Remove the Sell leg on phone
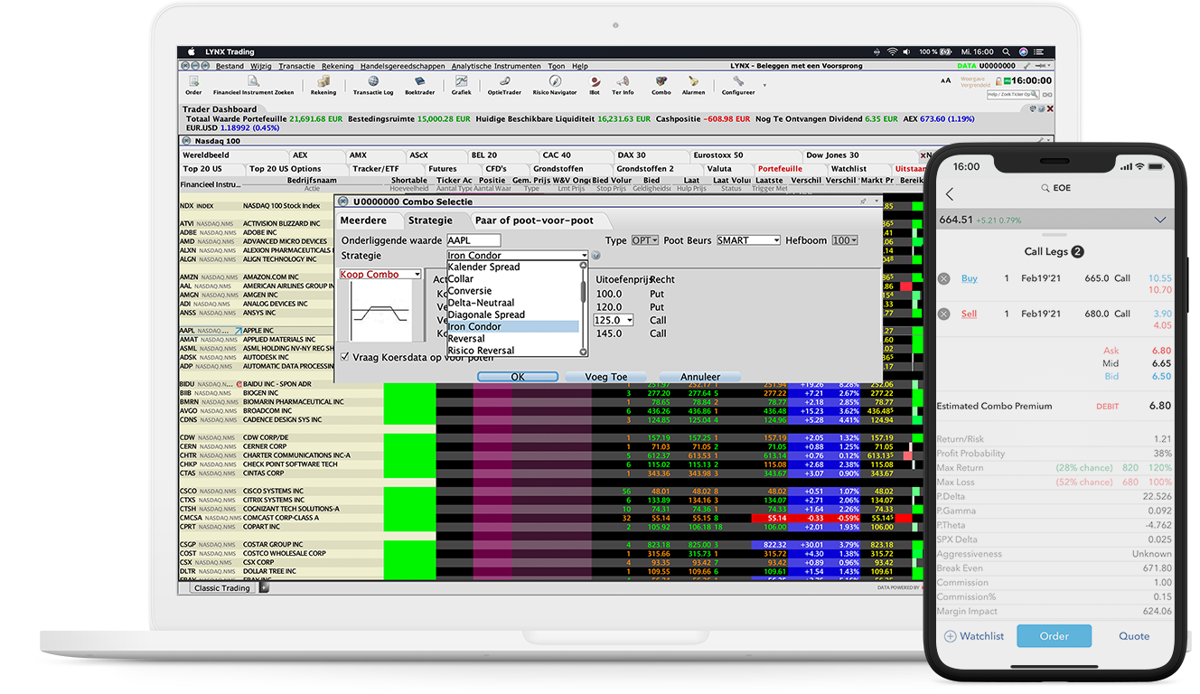1200x694 pixels. coord(944,314)
